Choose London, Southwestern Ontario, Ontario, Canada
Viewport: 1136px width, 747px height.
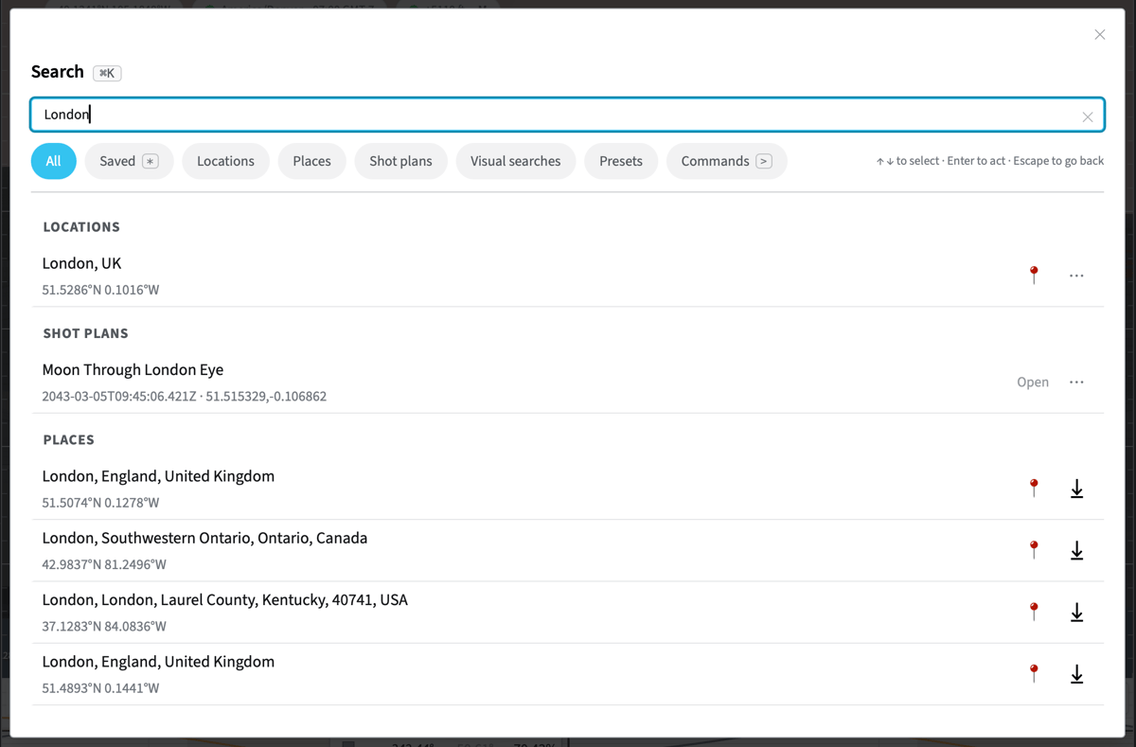(568, 550)
